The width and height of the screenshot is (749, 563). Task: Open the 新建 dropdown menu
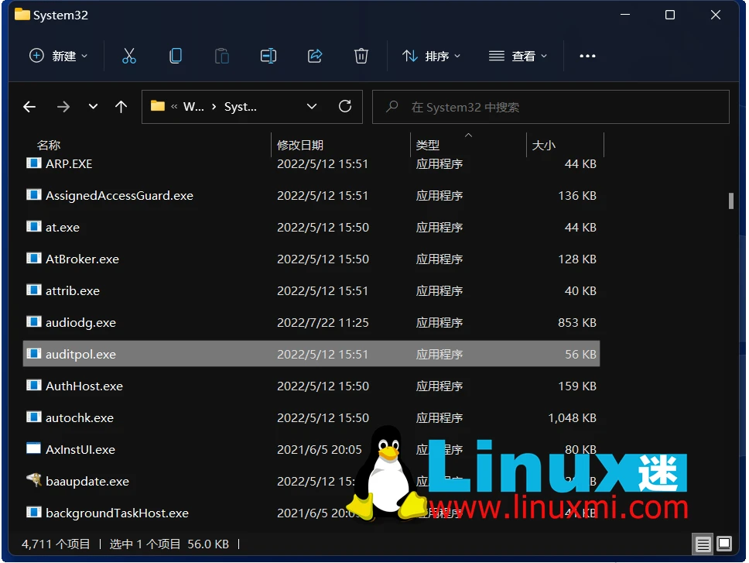coord(58,56)
